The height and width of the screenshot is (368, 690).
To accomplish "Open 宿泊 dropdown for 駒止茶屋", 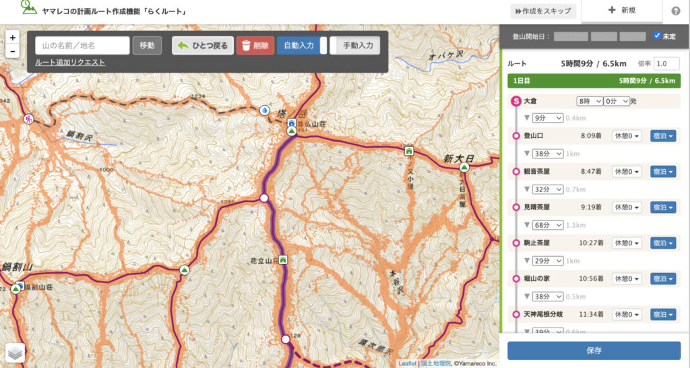I will pyautogui.click(x=663, y=243).
